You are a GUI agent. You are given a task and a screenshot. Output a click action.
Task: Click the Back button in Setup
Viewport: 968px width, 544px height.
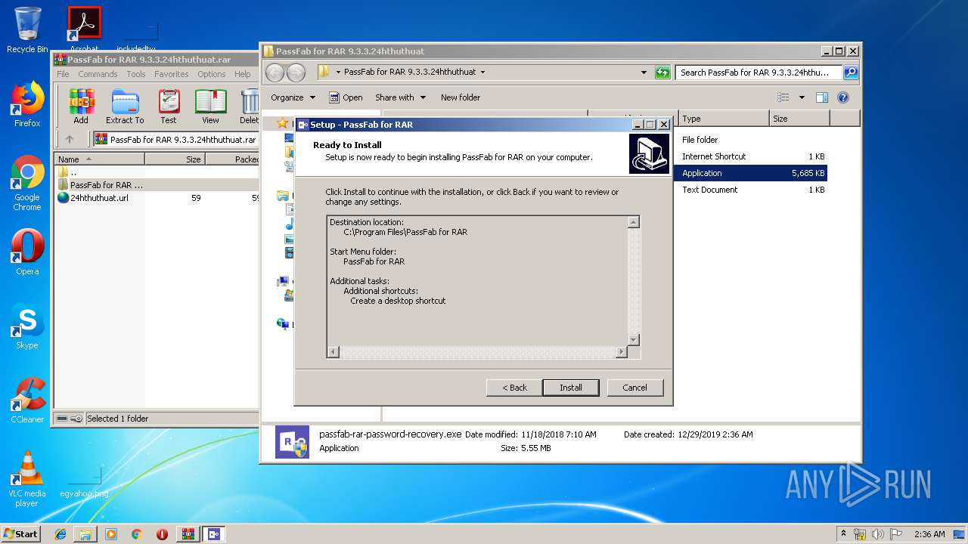(514, 388)
